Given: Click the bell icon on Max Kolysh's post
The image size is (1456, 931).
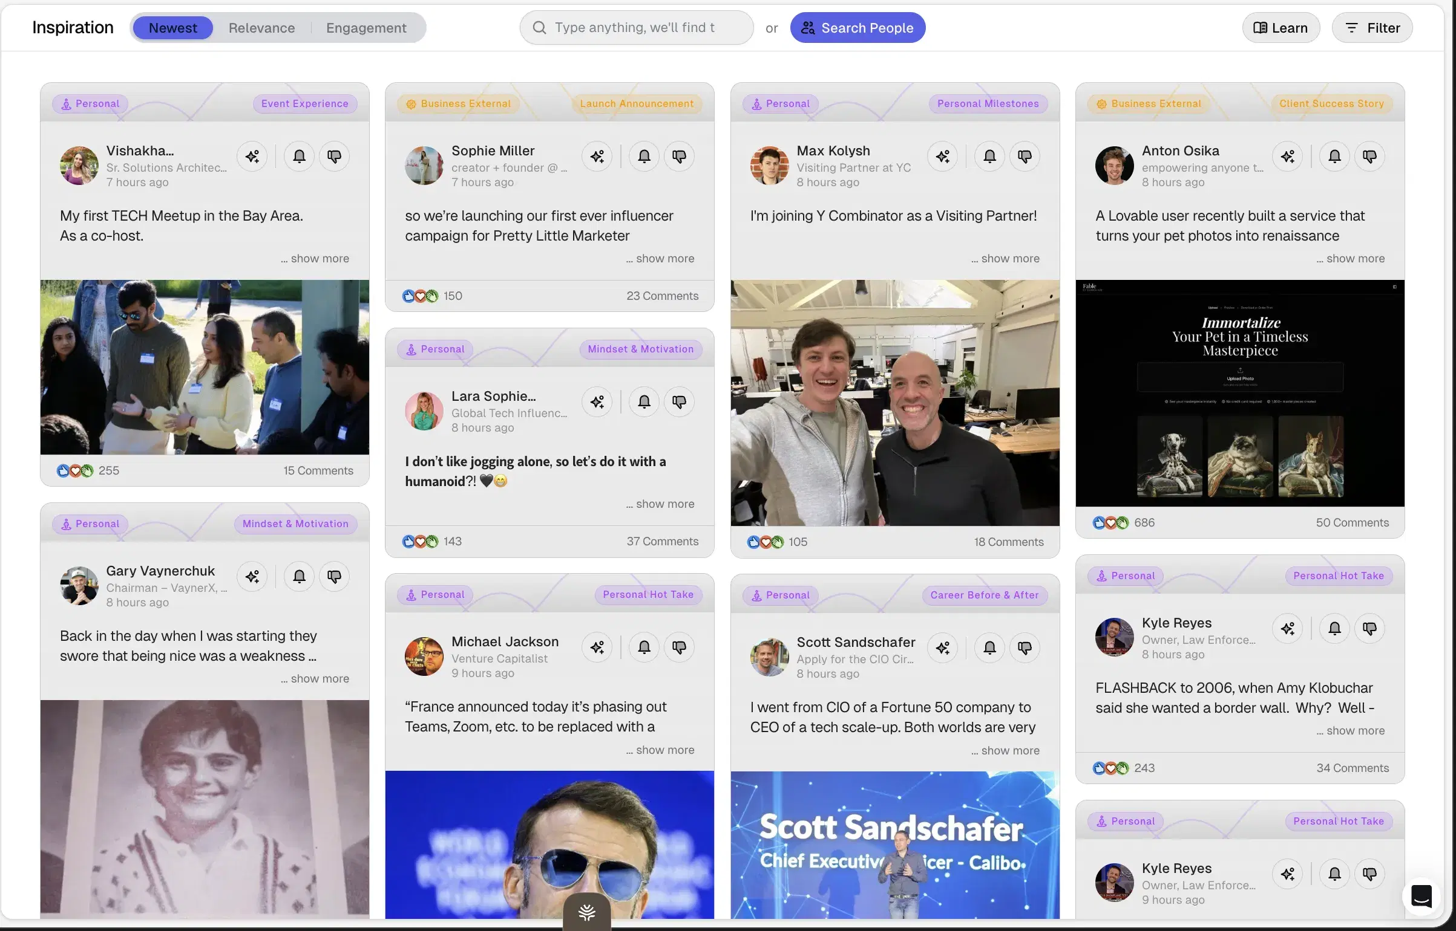Looking at the screenshot, I should click(989, 157).
